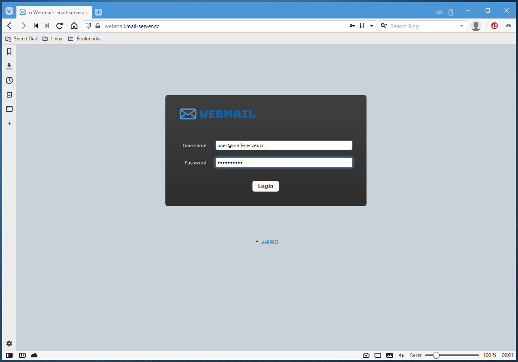Bookmark this page via address bar icon
The height and width of the screenshot is (362, 518).
tap(362, 26)
